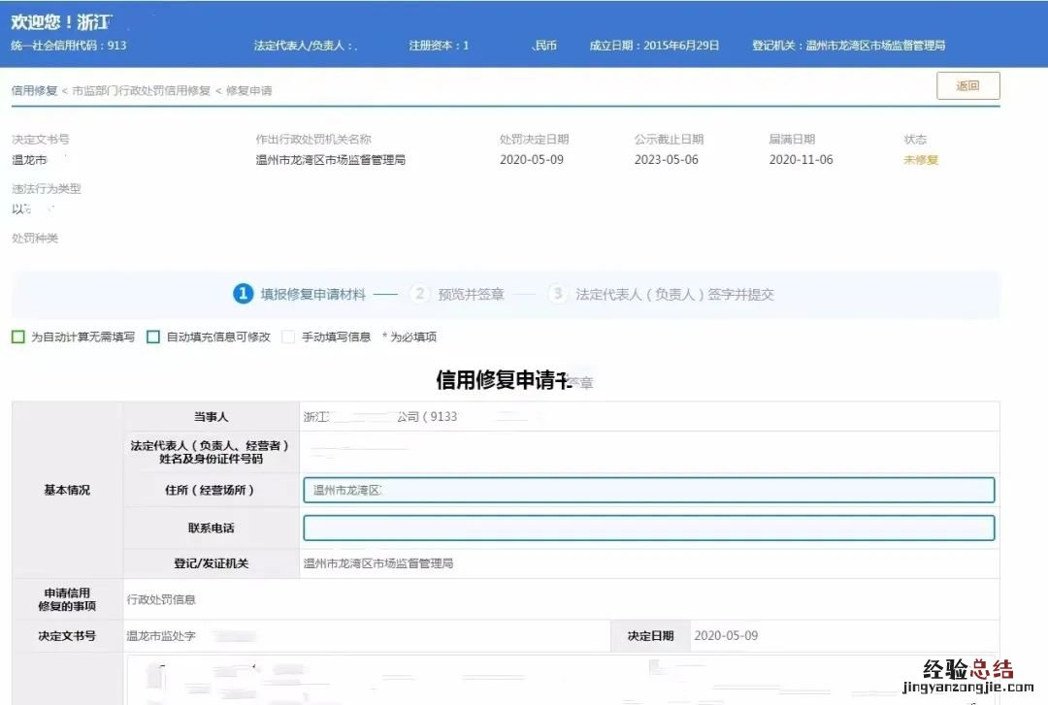
Task: Click the step 3 circle icon
Action: [557, 294]
